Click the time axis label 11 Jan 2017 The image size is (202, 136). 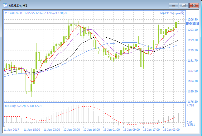coord(11,129)
